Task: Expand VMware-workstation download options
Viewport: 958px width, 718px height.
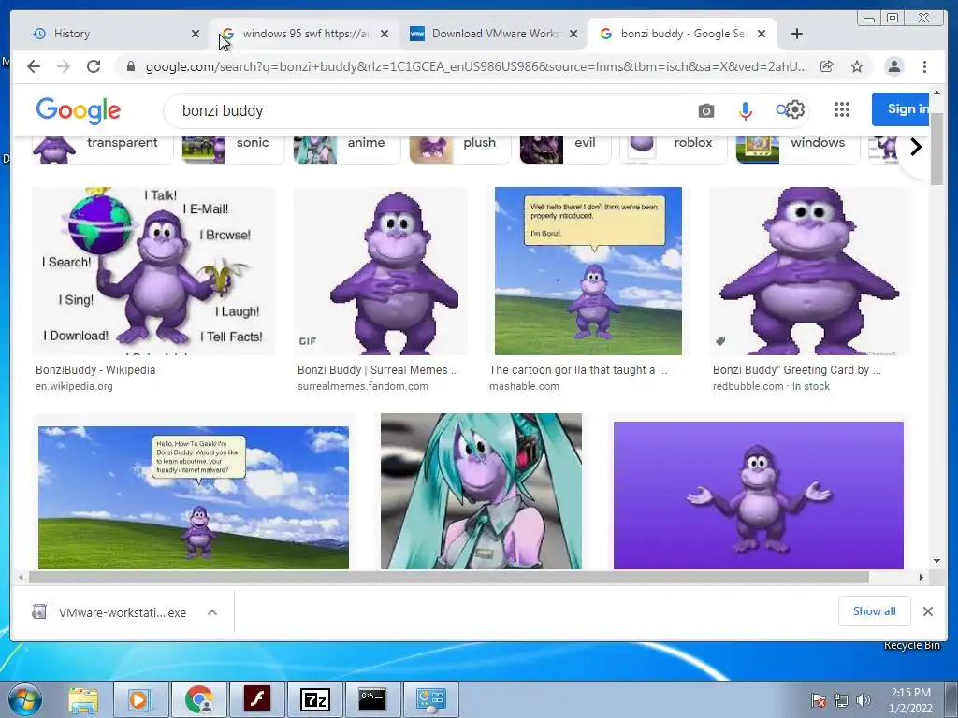Action: (x=212, y=612)
